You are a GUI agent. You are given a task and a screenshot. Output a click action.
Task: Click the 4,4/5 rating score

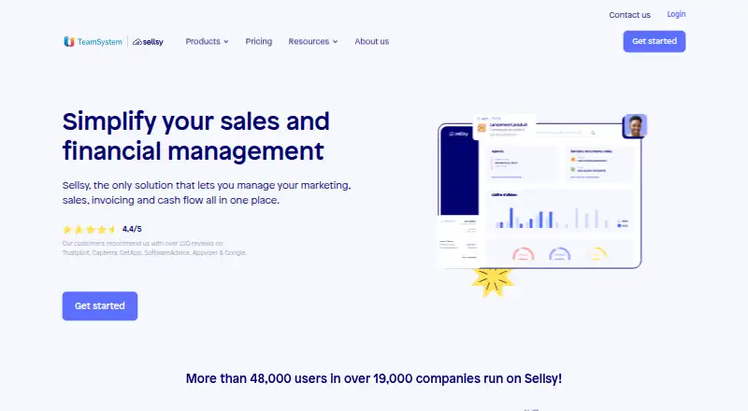point(132,229)
